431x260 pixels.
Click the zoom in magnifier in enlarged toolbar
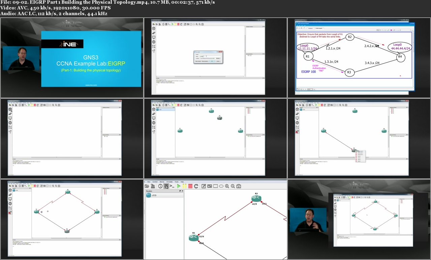tap(227, 186)
